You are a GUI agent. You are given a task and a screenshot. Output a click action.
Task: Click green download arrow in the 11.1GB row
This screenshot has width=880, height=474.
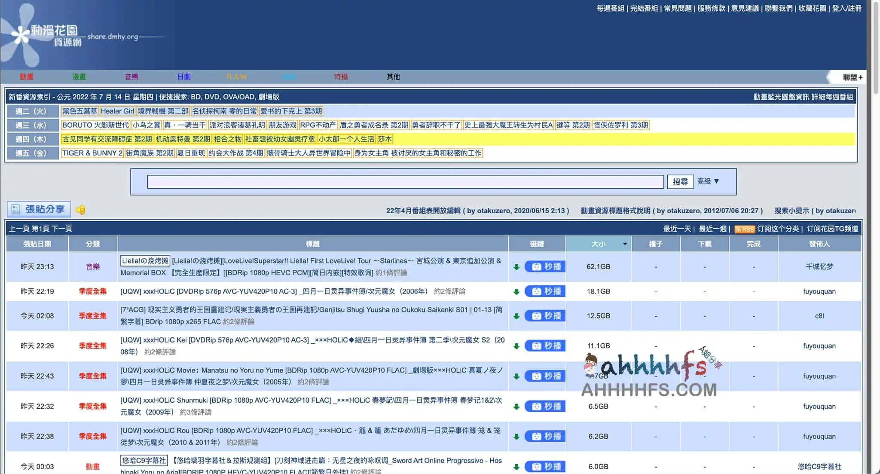[516, 346]
